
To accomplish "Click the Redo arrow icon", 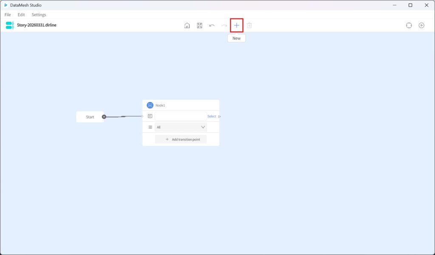I will pyautogui.click(x=224, y=25).
